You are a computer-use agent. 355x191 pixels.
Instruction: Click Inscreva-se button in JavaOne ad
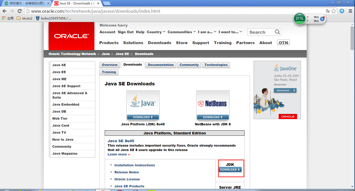285,90
